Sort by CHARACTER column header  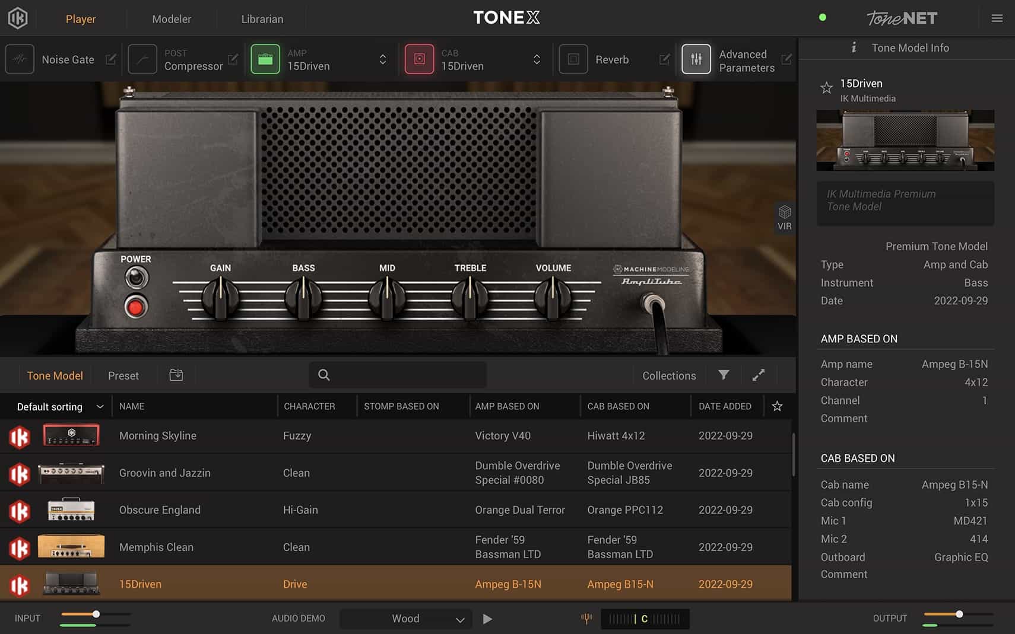click(309, 406)
